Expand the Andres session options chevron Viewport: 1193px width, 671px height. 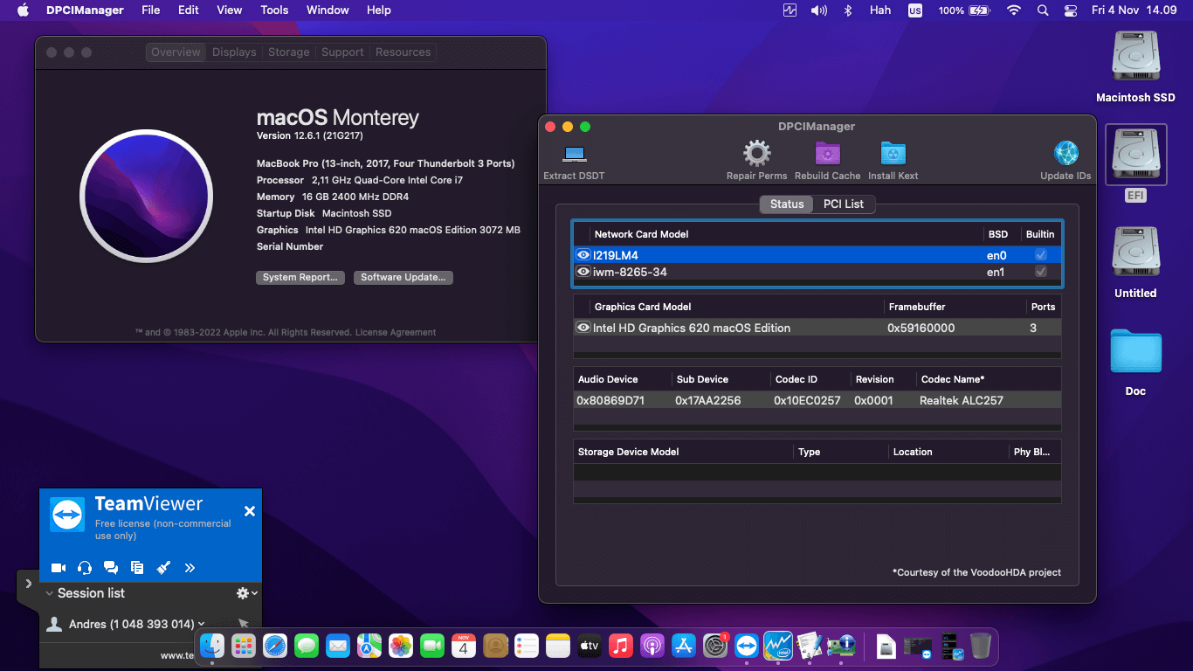coord(201,624)
